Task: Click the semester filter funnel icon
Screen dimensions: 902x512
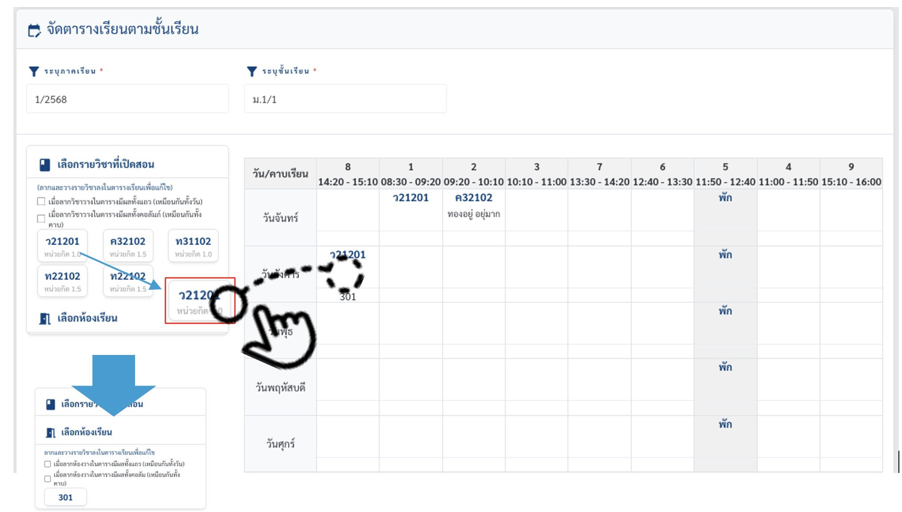Action: (x=34, y=71)
